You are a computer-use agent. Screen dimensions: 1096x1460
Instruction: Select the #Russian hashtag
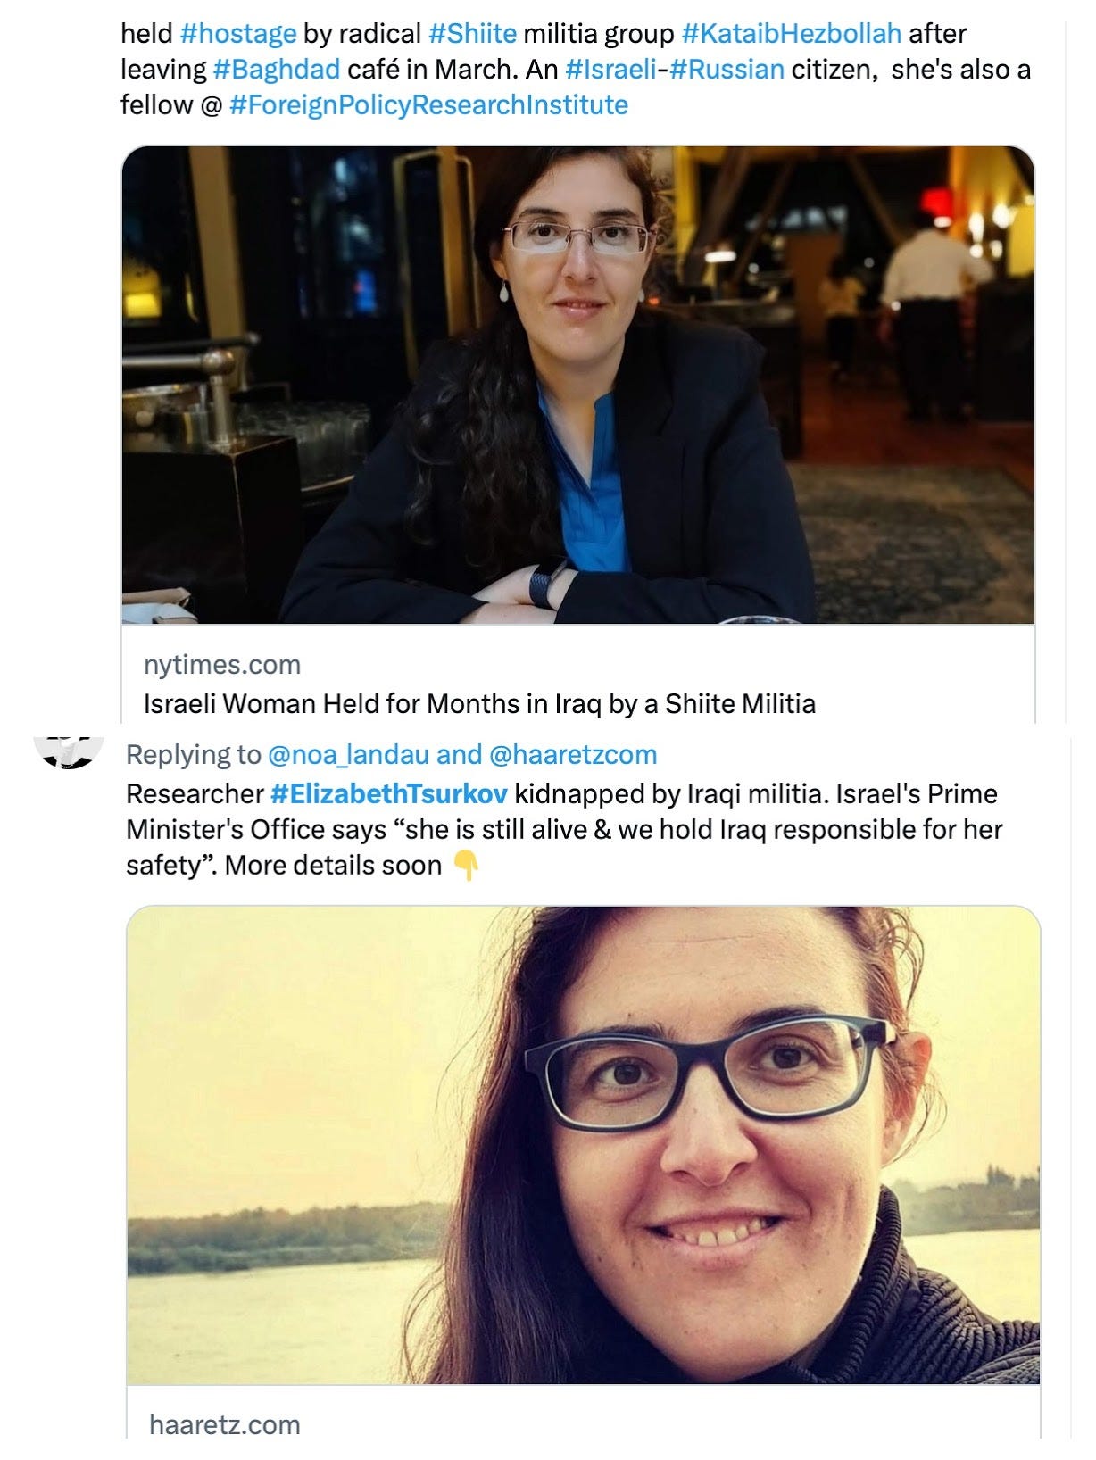[x=727, y=70]
